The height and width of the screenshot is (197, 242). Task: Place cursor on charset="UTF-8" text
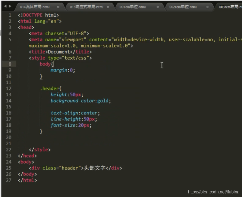click(66, 33)
